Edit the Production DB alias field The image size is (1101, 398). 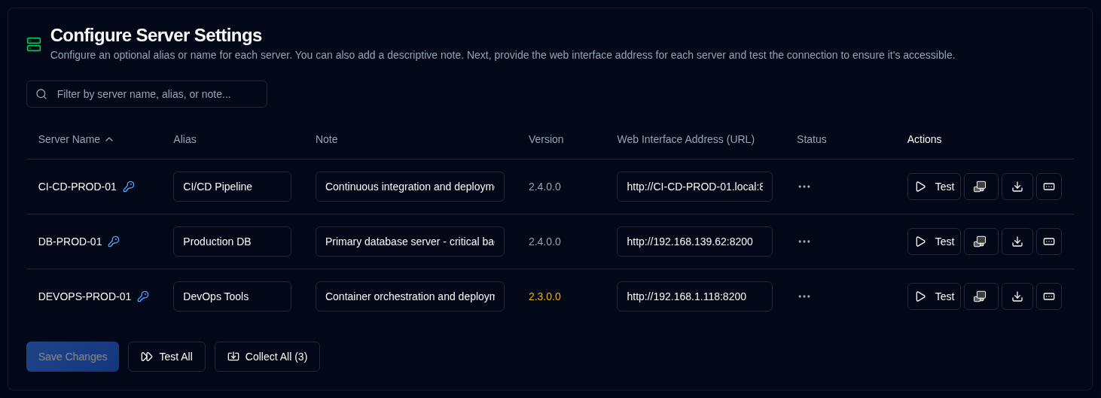coord(232,242)
